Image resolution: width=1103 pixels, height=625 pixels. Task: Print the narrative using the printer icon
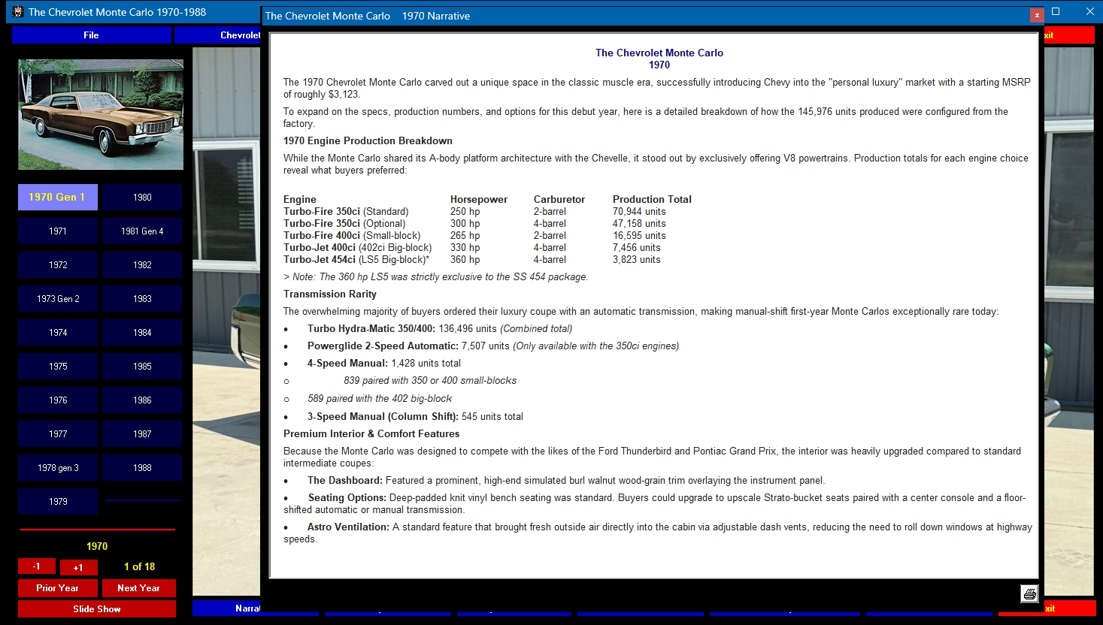[1029, 593]
